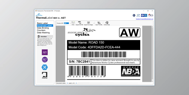Image resolution: width=189 pixels, height=95 pixels.
Task: Click the Label 1 of 1 indicator
Action: 72,83
